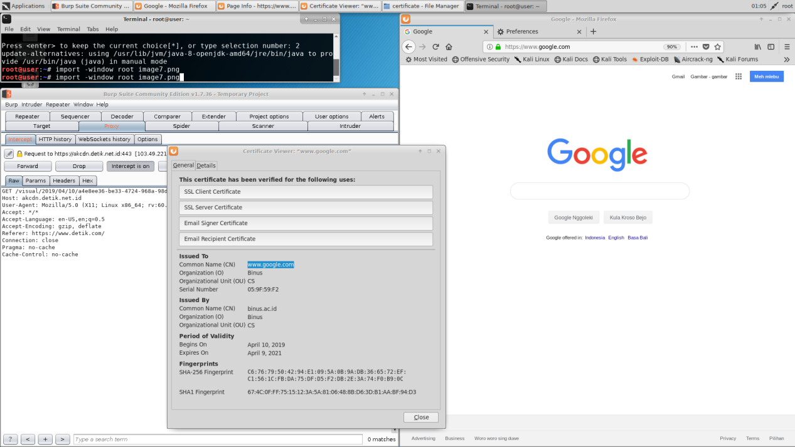Show site information via the info icon
This screenshot has width=795, height=447.
489,46
